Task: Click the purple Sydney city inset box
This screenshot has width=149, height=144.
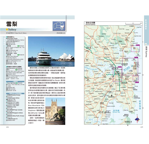Action: click(x=117, y=74)
